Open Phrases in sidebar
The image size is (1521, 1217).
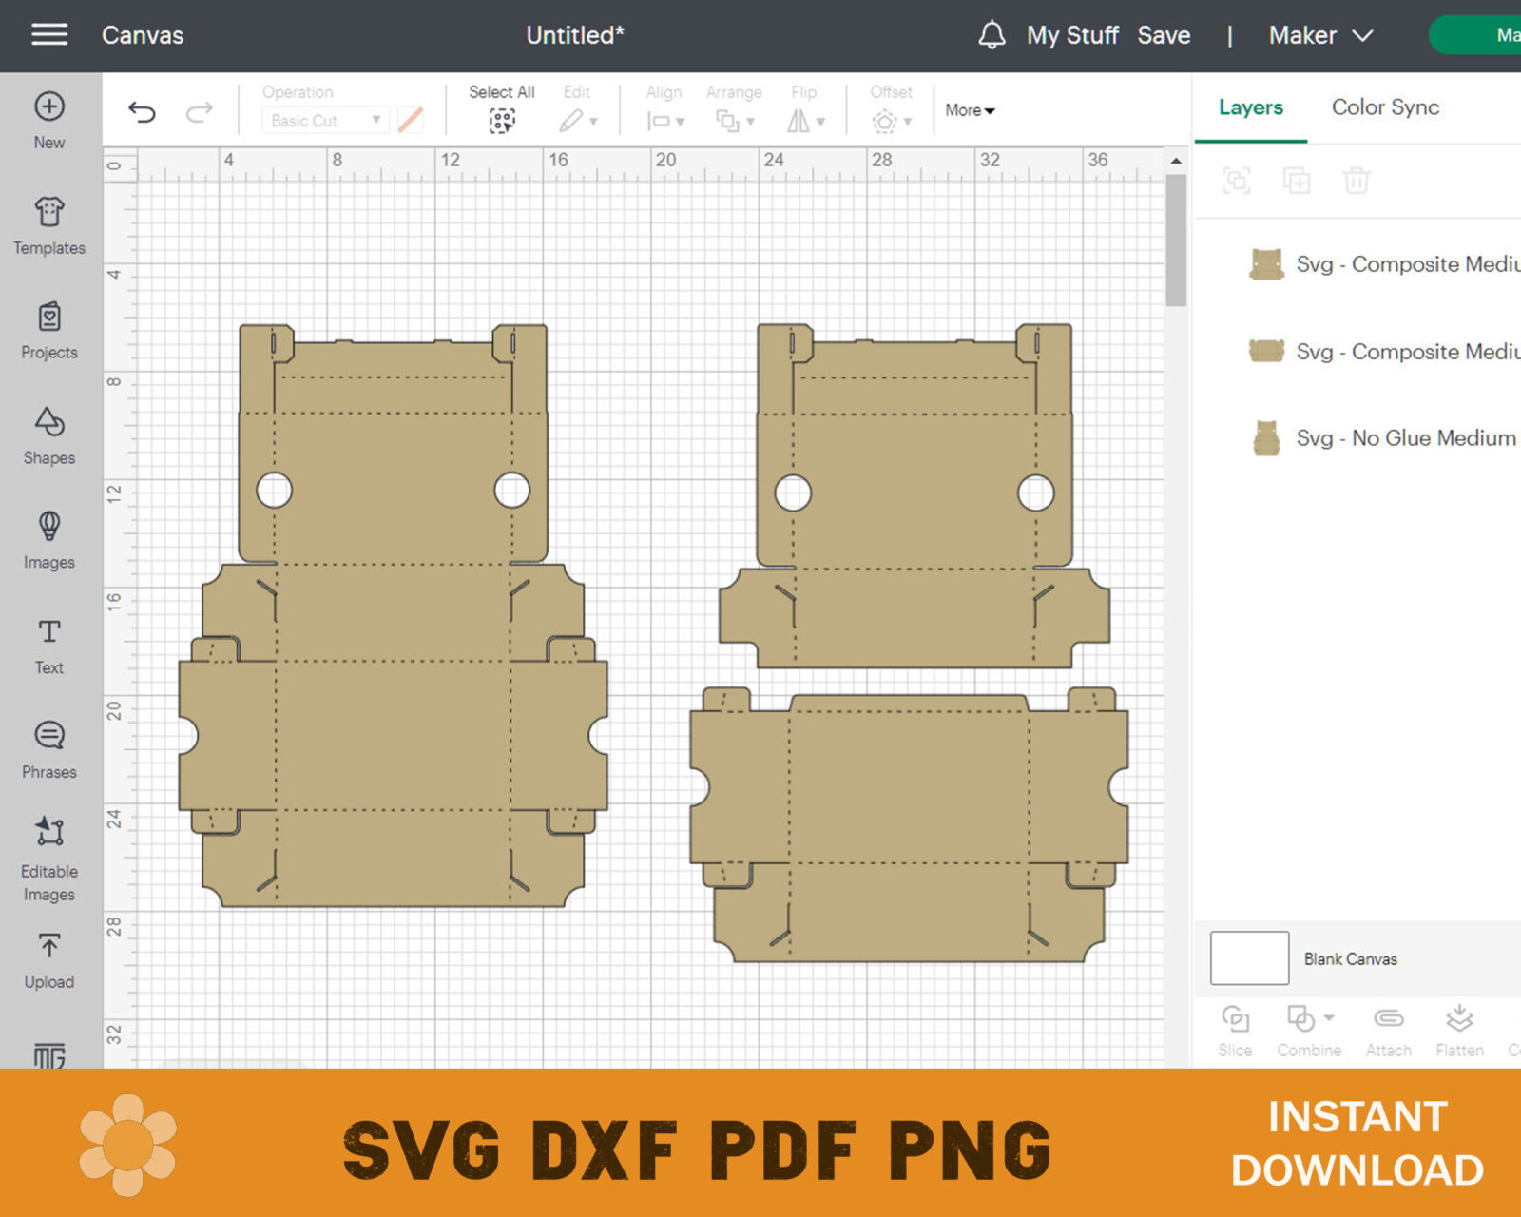point(49,750)
